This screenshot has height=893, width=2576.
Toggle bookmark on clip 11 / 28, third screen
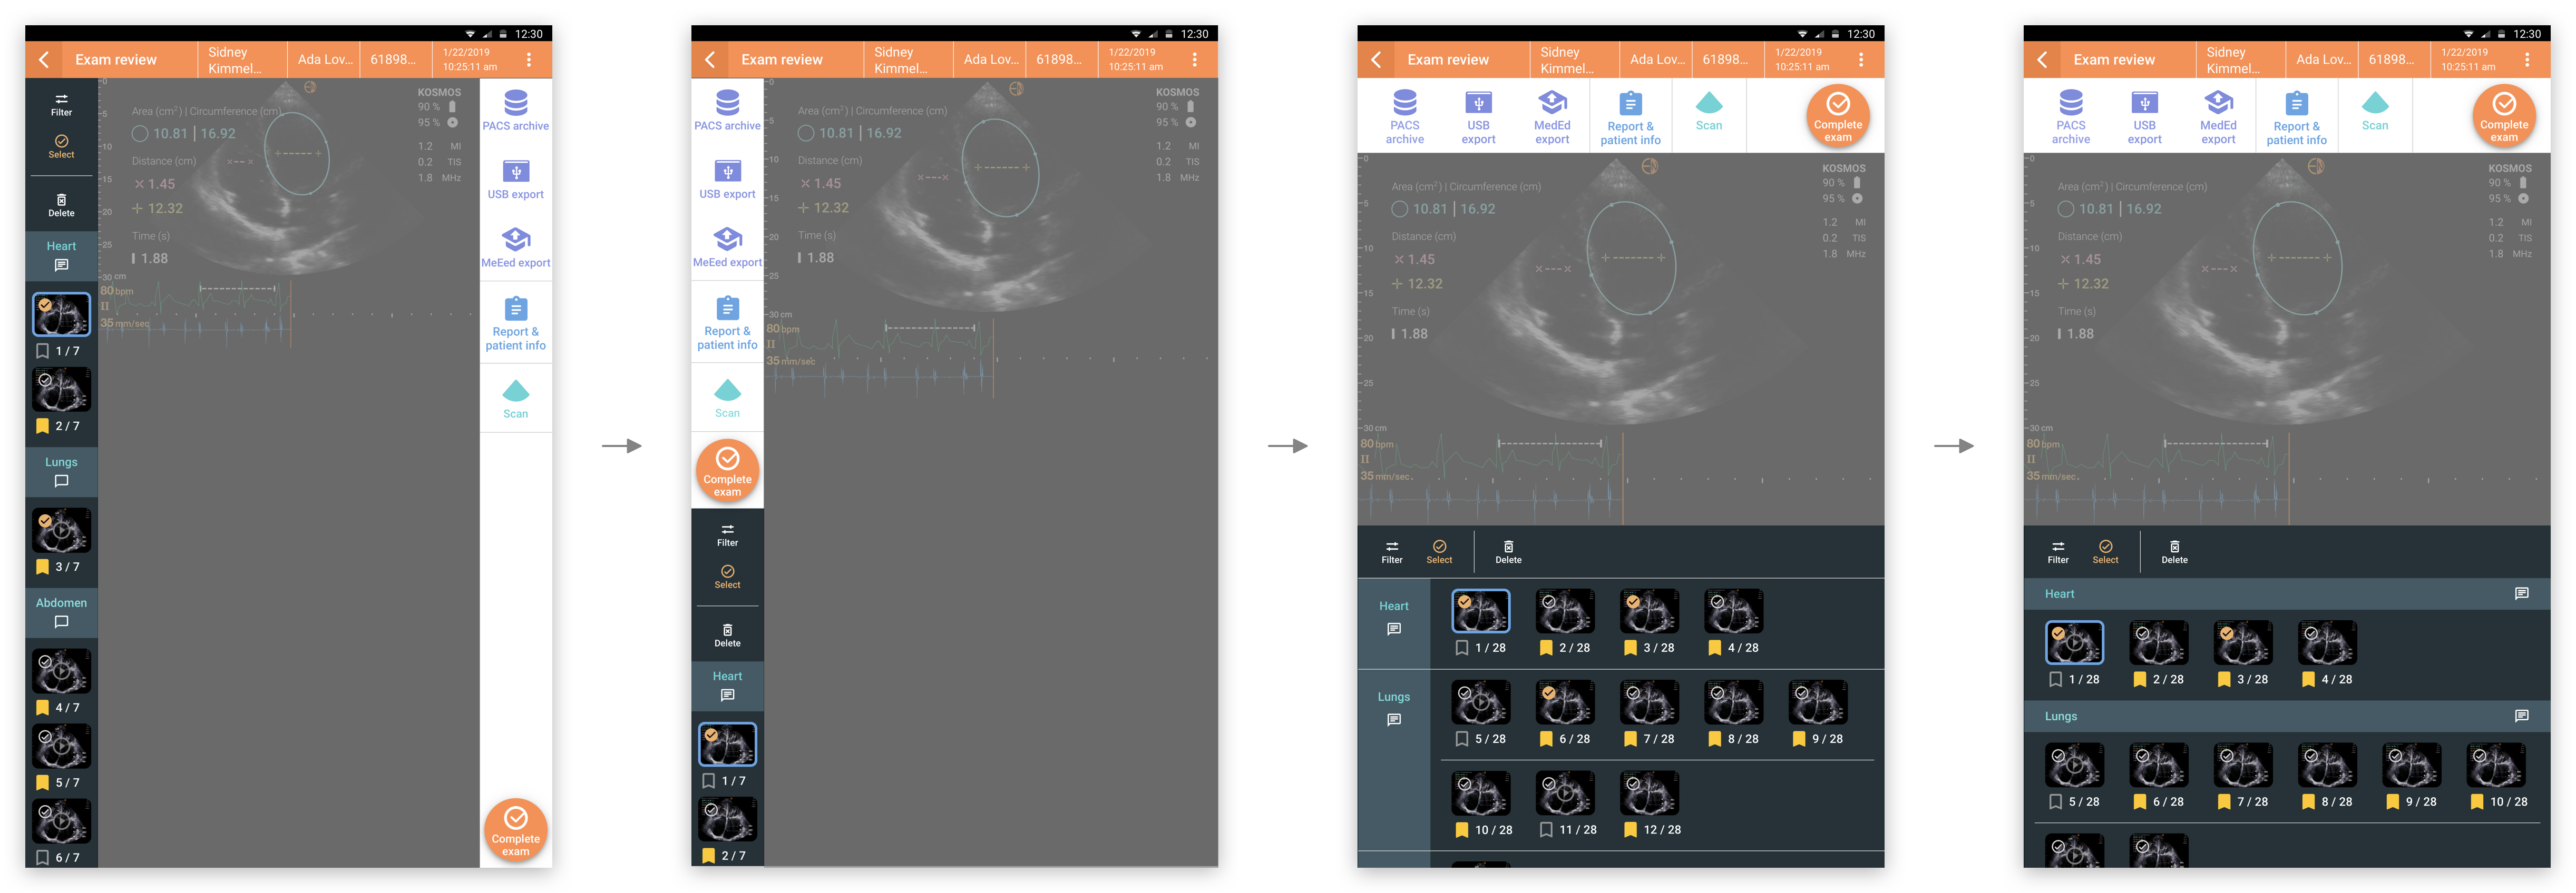pos(1546,830)
